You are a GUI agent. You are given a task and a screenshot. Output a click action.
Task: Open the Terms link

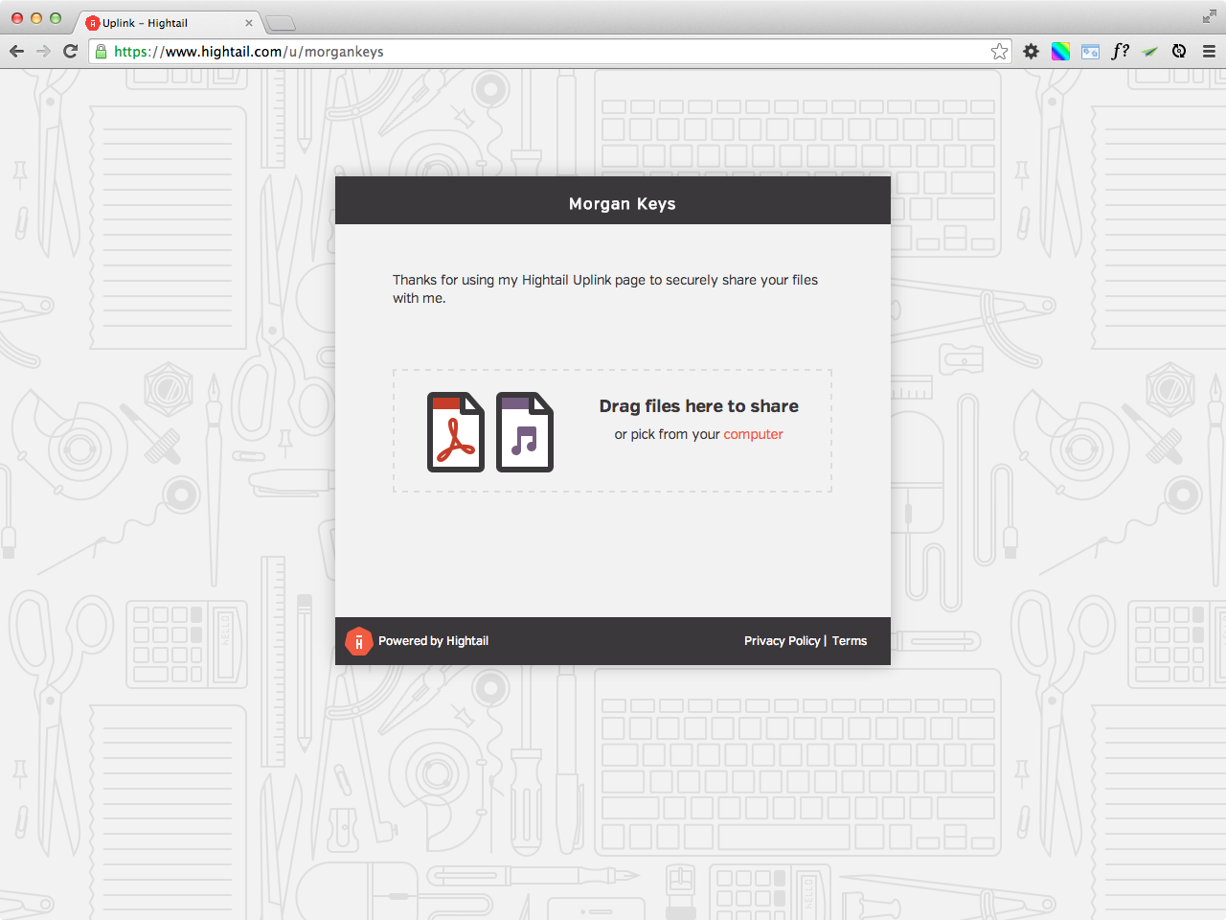click(x=850, y=641)
